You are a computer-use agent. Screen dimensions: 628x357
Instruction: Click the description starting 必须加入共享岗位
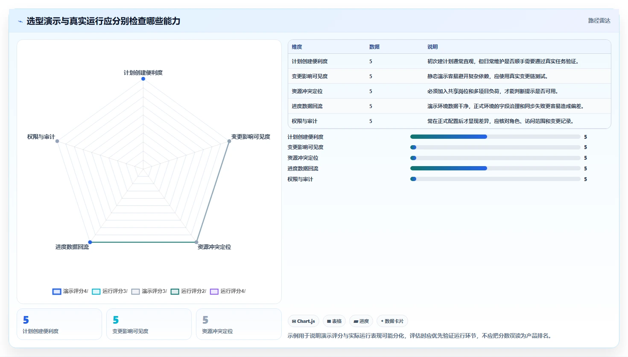click(x=493, y=91)
